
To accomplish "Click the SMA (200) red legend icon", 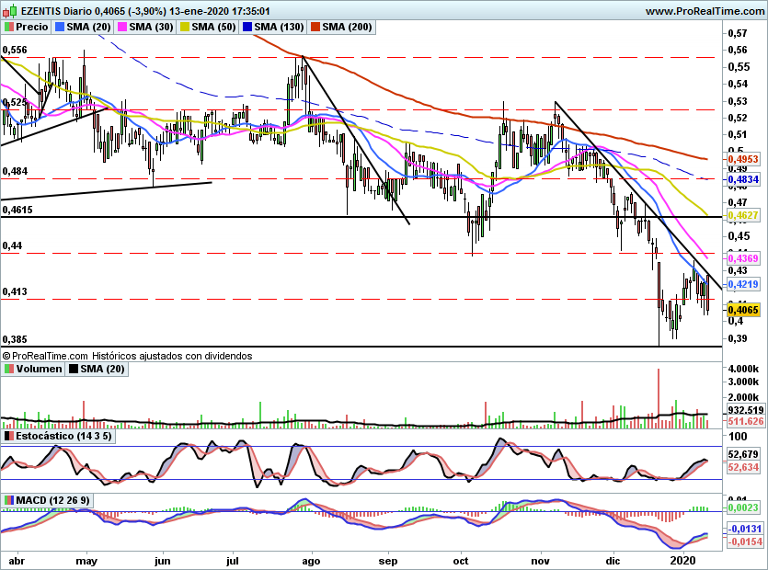I will pyautogui.click(x=315, y=27).
